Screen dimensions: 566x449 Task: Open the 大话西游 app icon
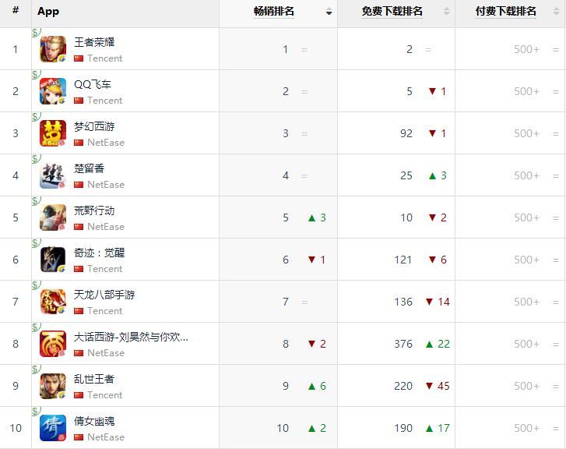[x=53, y=344]
